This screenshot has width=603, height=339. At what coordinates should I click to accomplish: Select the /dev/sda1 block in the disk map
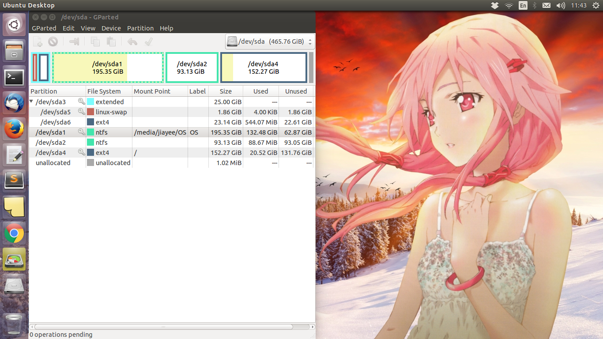[108, 68]
